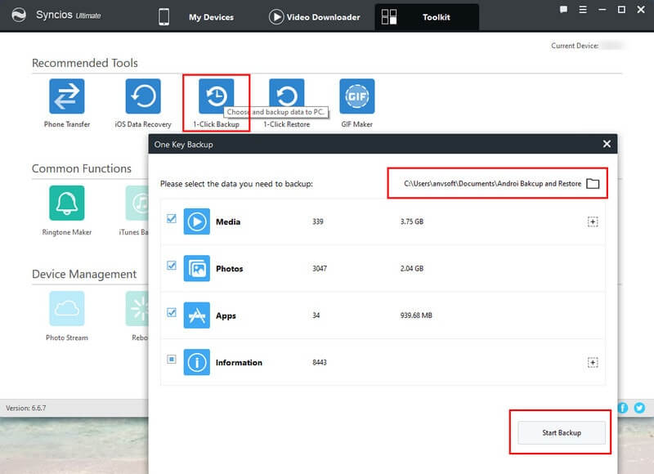Click the Start Backup button
654x474 pixels.
pyautogui.click(x=562, y=432)
